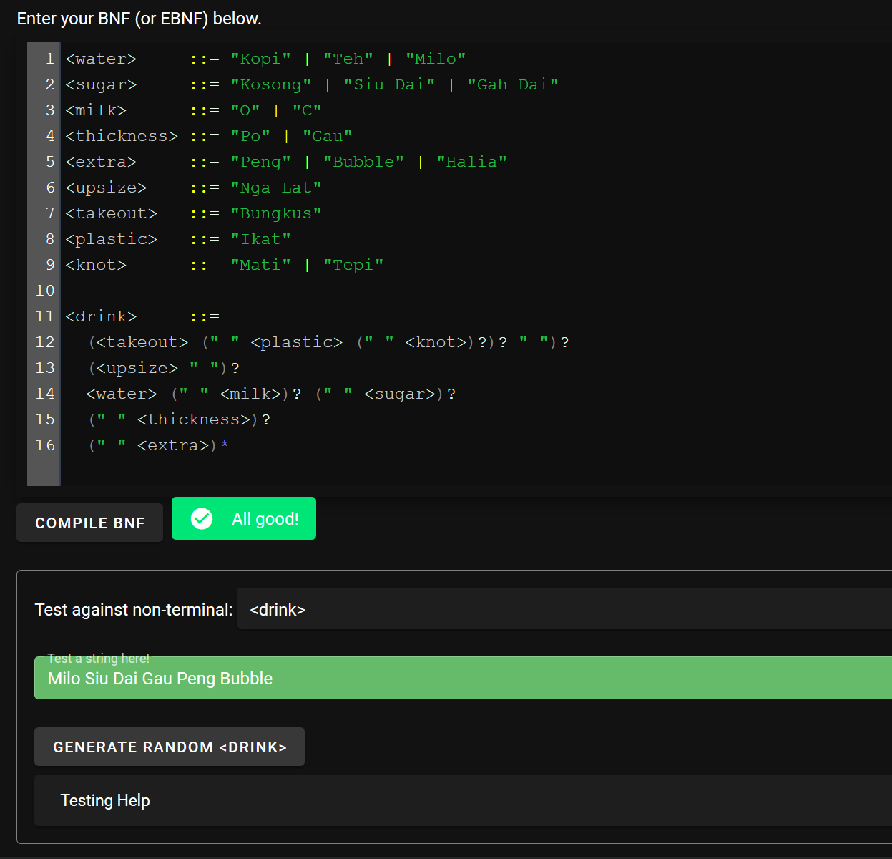Viewport: 892px width, 859px height.
Task: Click line number 10 in the gutter
Action: tap(45, 291)
